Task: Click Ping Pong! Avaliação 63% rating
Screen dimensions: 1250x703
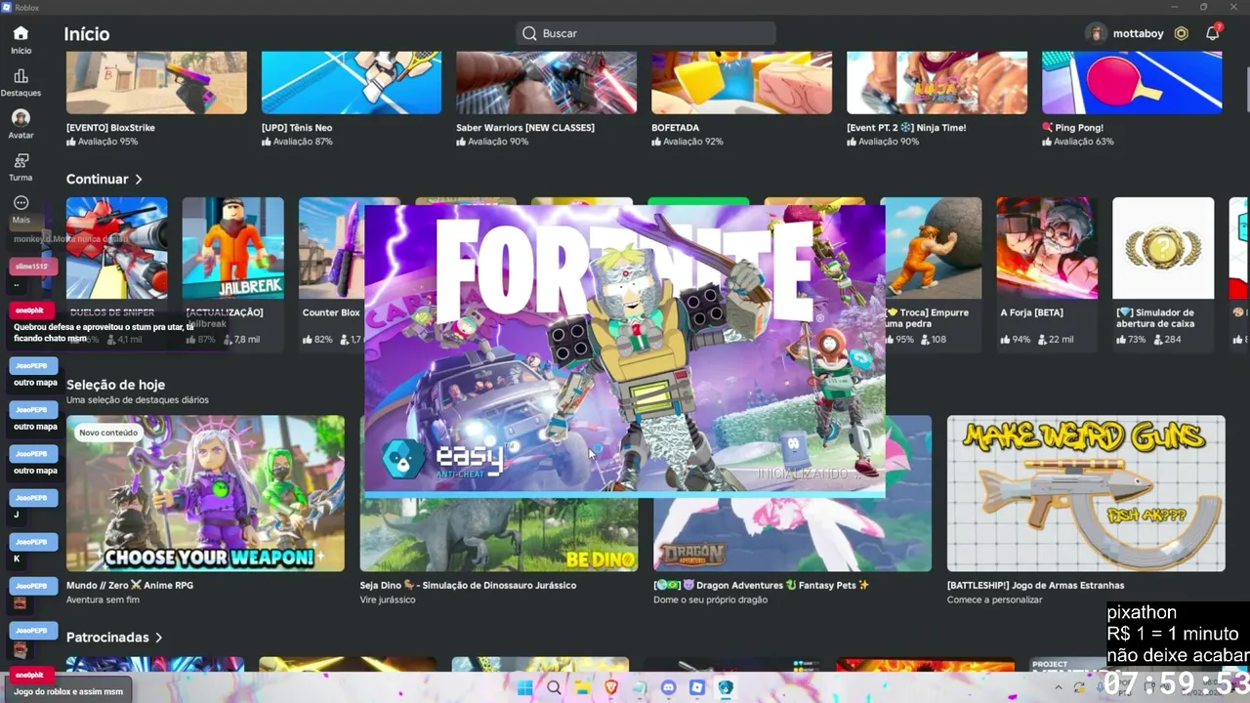Action: (x=1078, y=142)
